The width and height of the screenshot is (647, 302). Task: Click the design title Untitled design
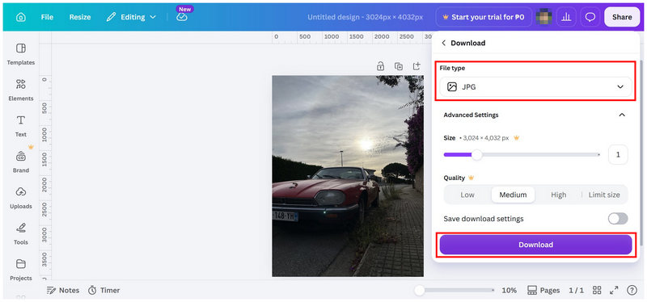[x=366, y=17]
